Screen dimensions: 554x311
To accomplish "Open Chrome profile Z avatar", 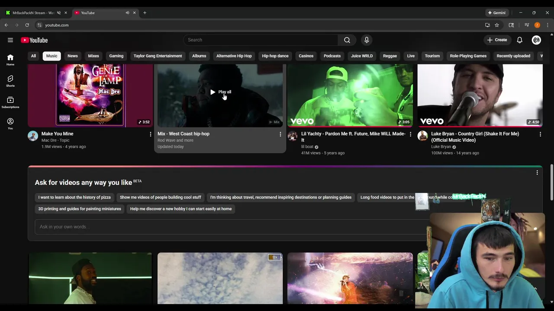I will pyautogui.click(x=537, y=25).
